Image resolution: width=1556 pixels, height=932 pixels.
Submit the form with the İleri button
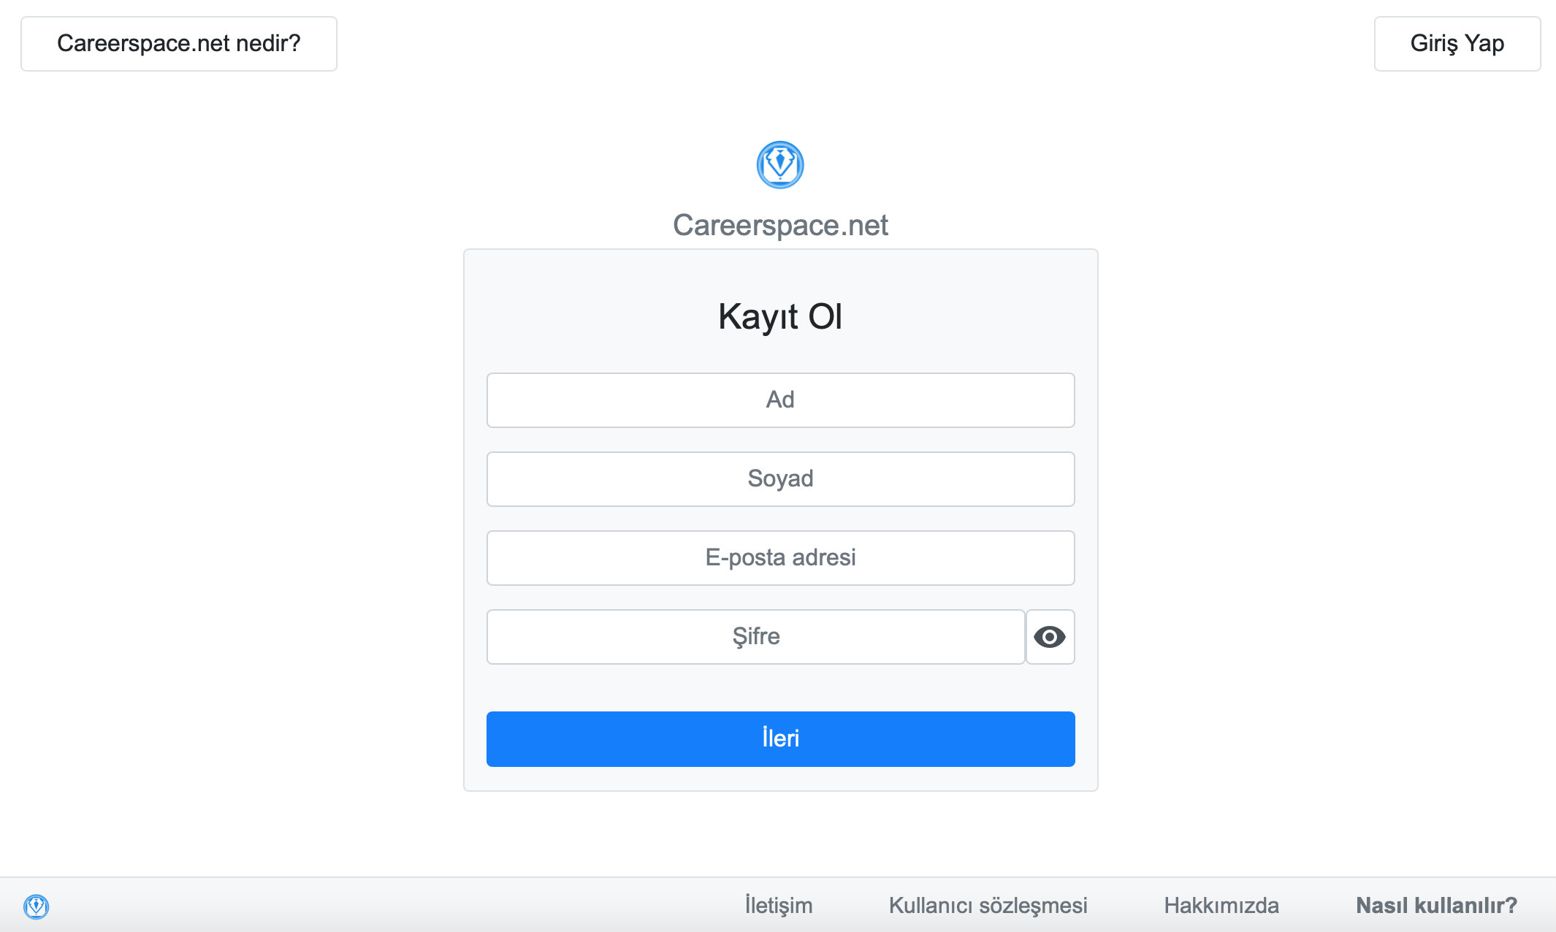[x=780, y=739]
